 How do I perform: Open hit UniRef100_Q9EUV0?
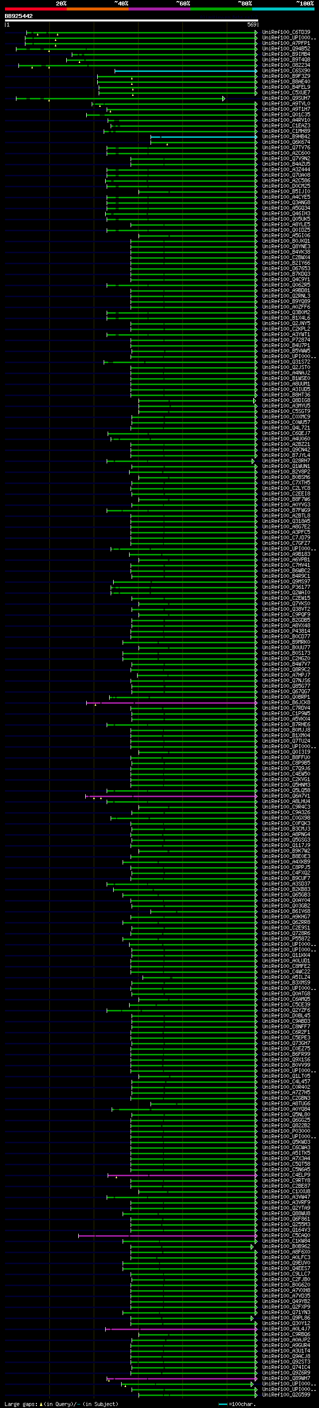pos(286,1264)
